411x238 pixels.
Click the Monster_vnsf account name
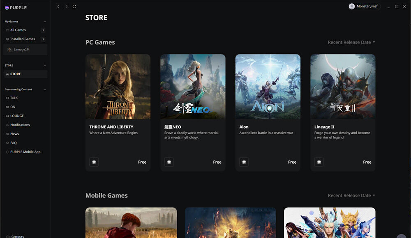click(367, 6)
